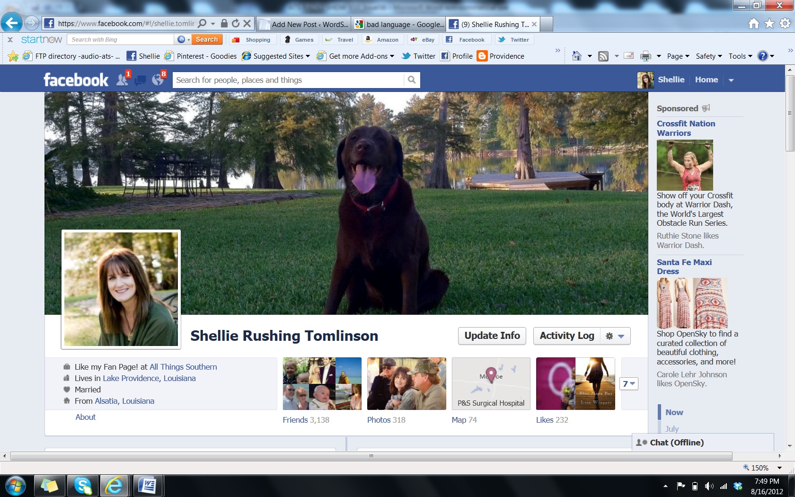This screenshot has width=795, height=497.
Task: Click the printer icon in command bar
Action: [645, 56]
